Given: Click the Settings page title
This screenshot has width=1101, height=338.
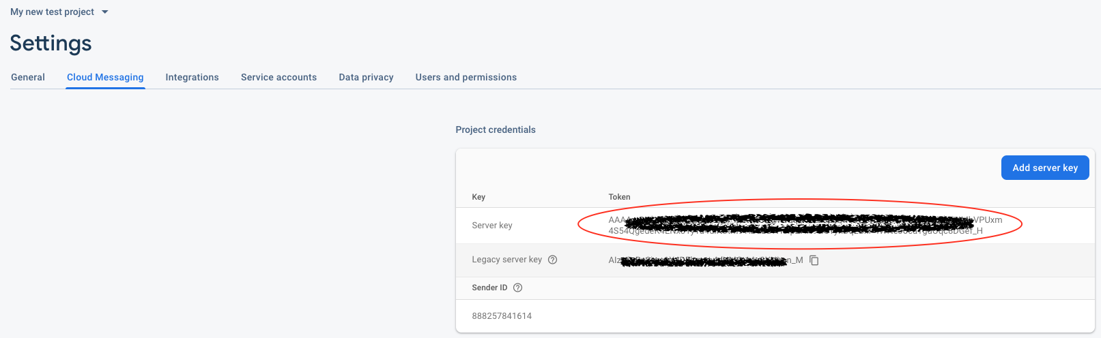Looking at the screenshot, I should pyautogui.click(x=51, y=44).
